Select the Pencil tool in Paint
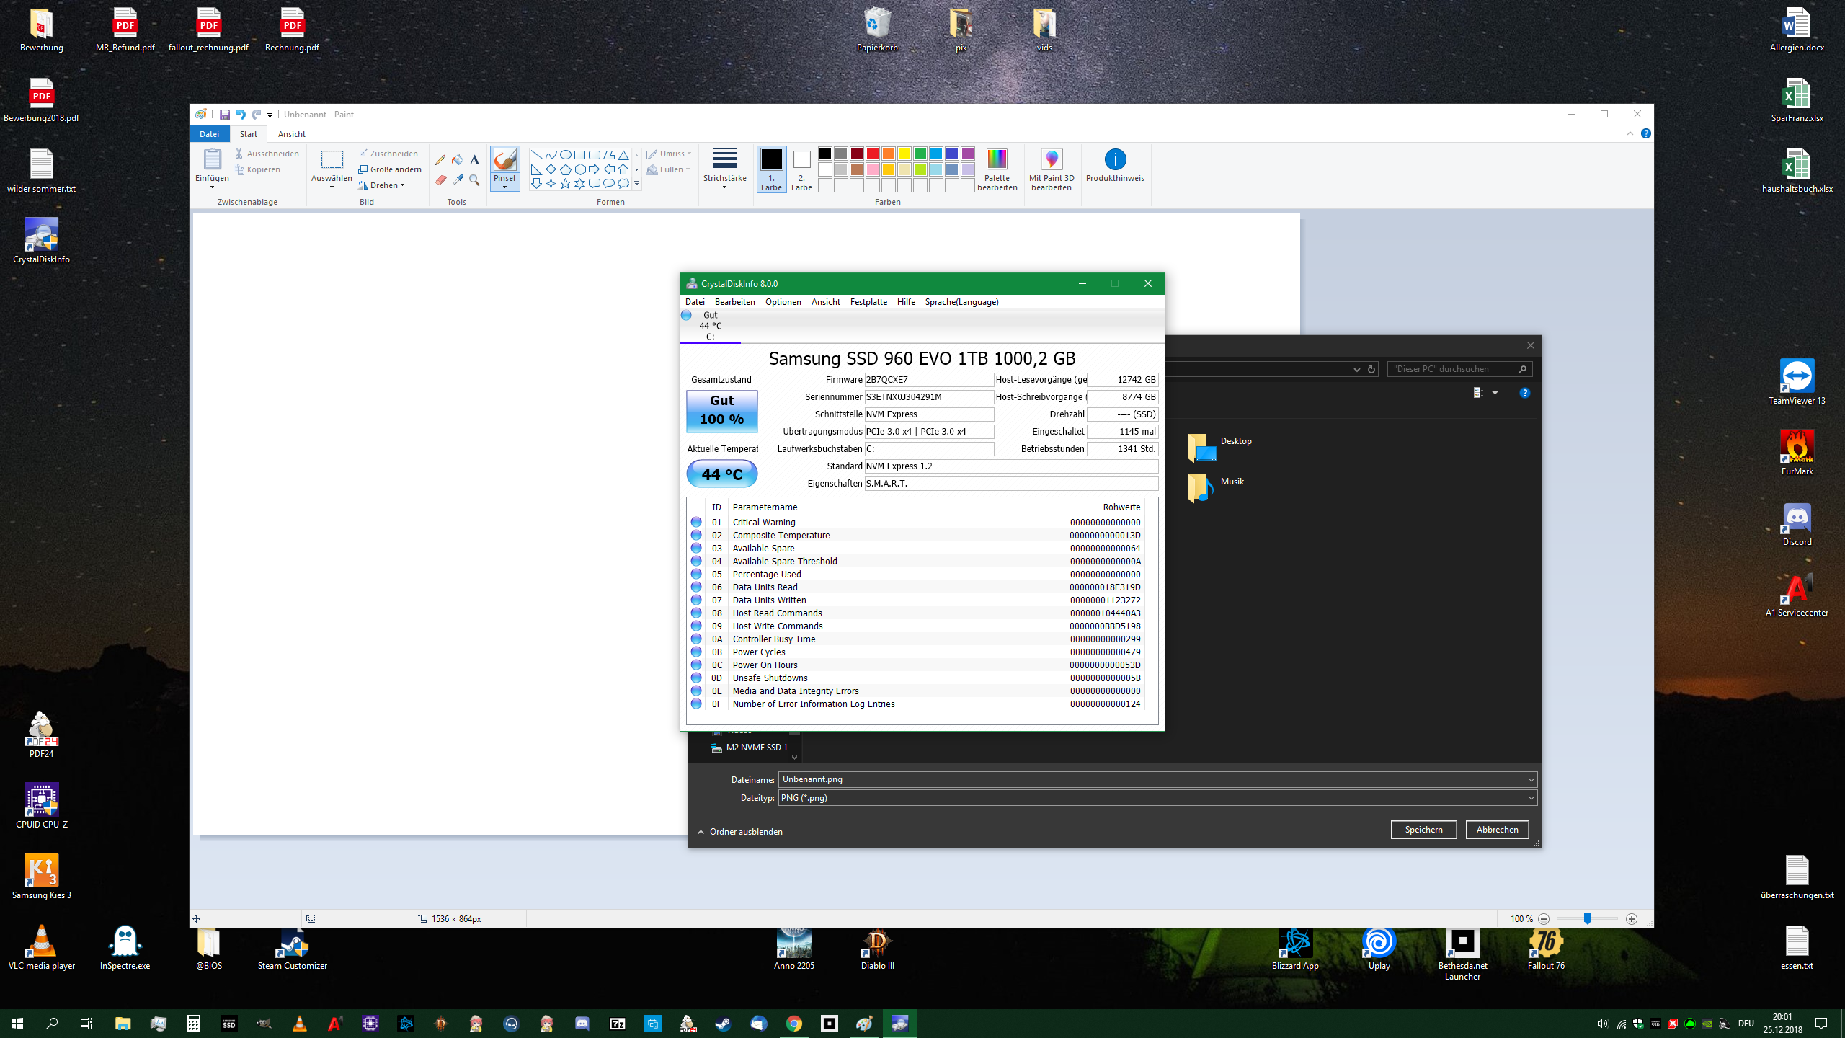 point(440,160)
